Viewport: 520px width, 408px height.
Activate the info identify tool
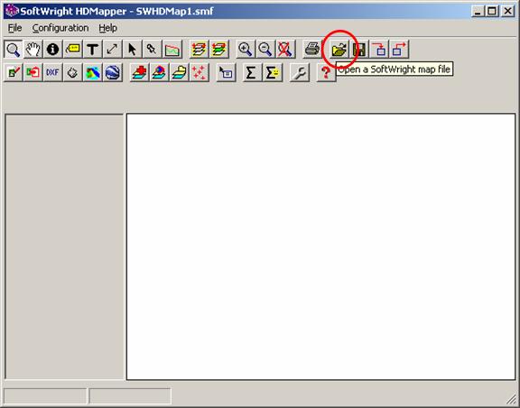coord(52,50)
